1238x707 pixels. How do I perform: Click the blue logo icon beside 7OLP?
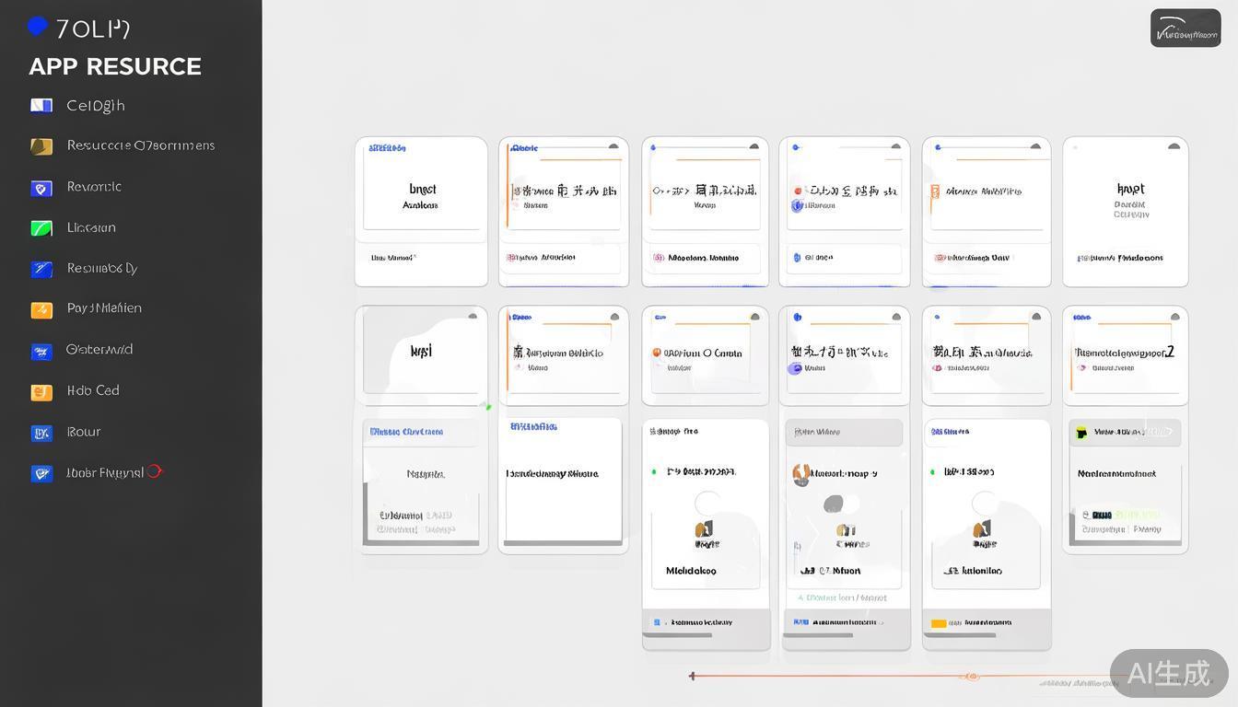(37, 26)
